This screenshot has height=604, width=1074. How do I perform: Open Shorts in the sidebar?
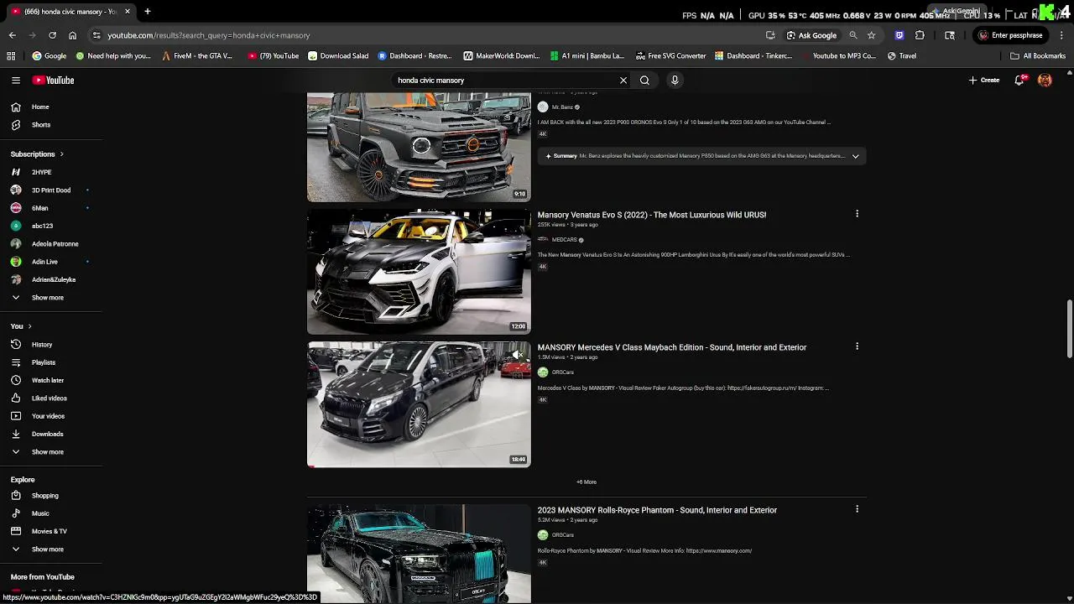tap(40, 124)
